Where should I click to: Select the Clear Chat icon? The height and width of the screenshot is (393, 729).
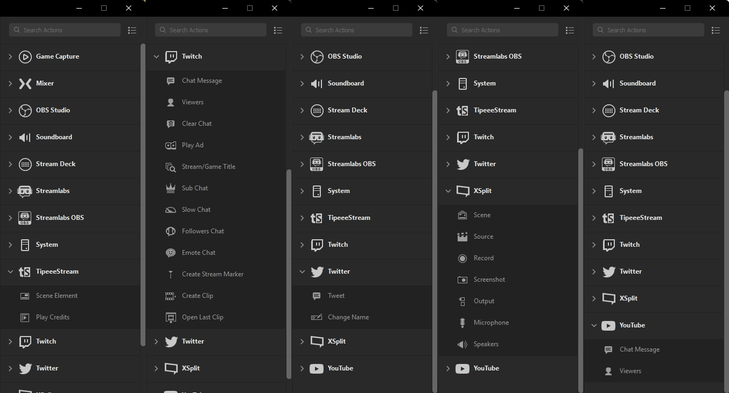coord(171,124)
